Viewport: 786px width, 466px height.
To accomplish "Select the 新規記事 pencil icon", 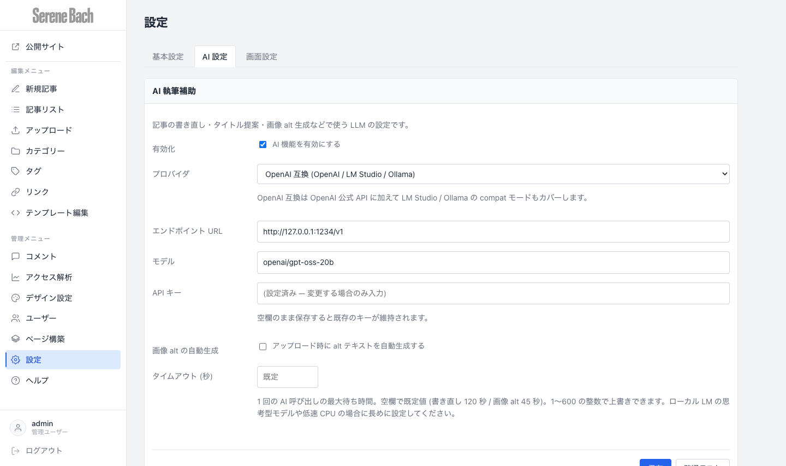I will (16, 89).
